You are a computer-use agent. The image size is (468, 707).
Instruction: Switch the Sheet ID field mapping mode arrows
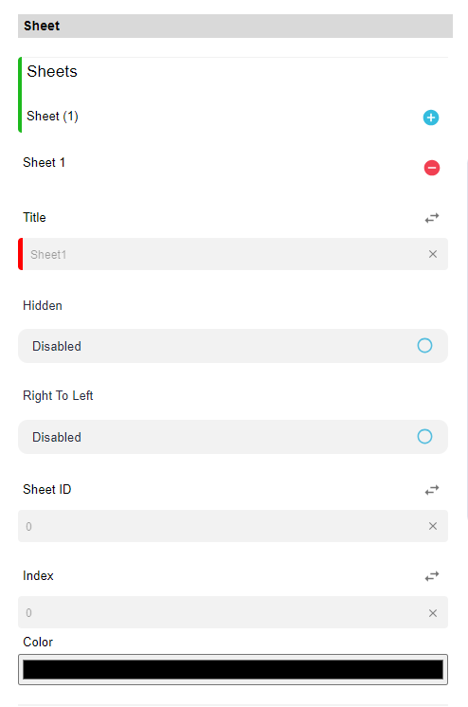point(432,490)
